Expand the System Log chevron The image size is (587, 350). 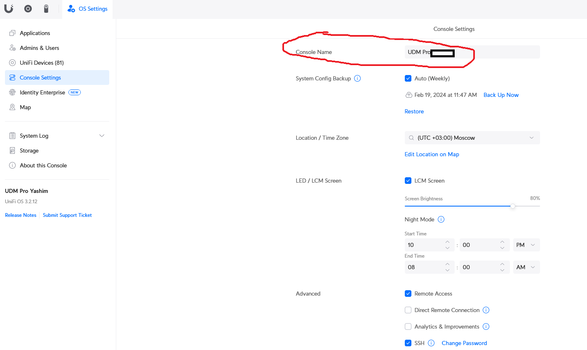pos(102,136)
